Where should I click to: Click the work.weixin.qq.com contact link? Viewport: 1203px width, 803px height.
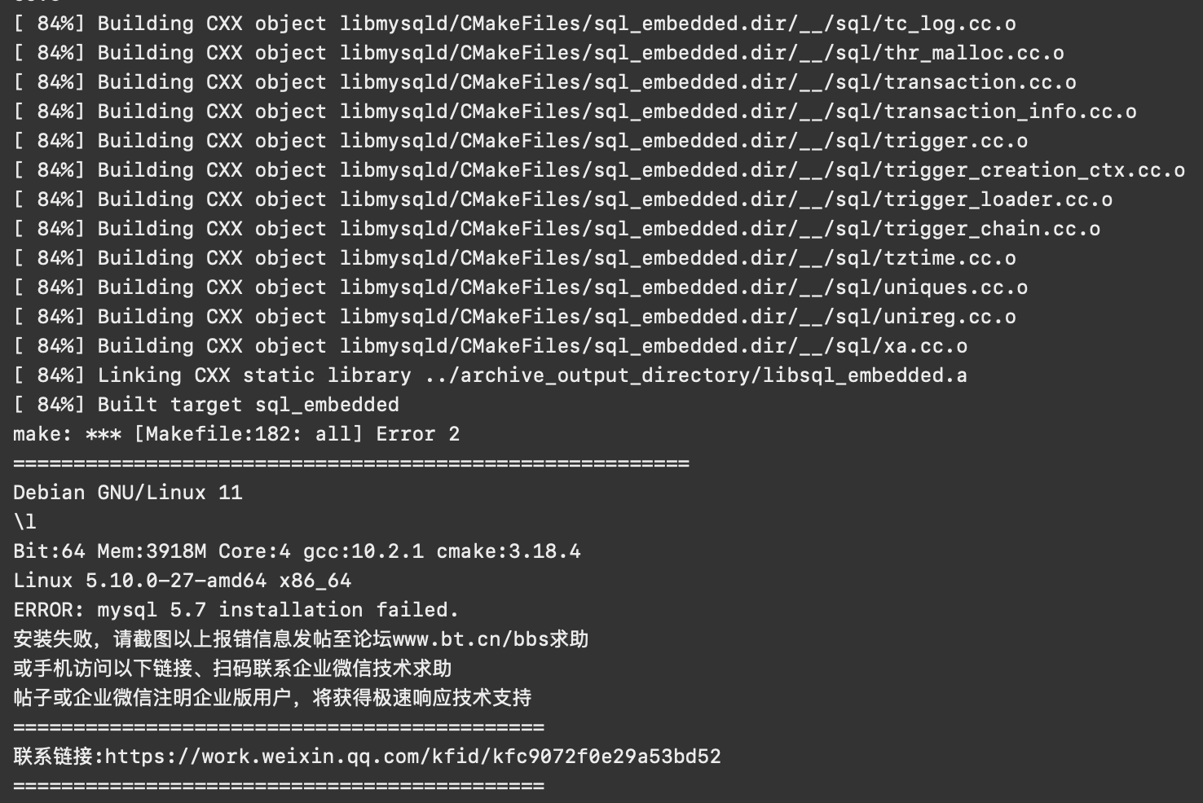(x=412, y=757)
